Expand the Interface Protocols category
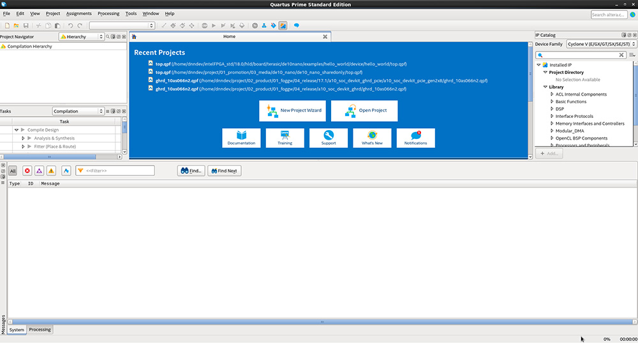Image resolution: width=638 pixels, height=343 pixels. click(552, 116)
